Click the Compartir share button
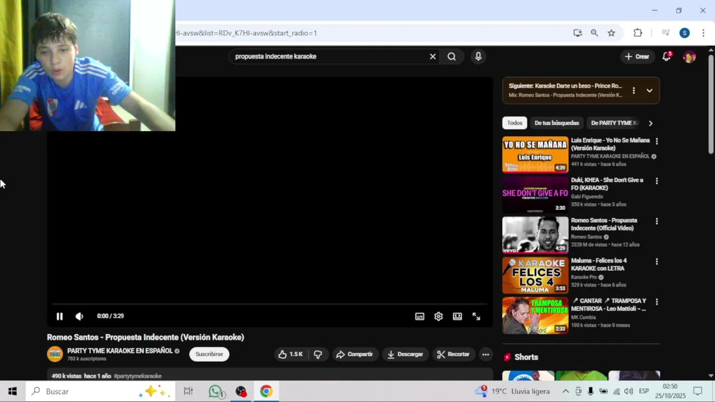Screen dimensions: 715x402 point(355,354)
